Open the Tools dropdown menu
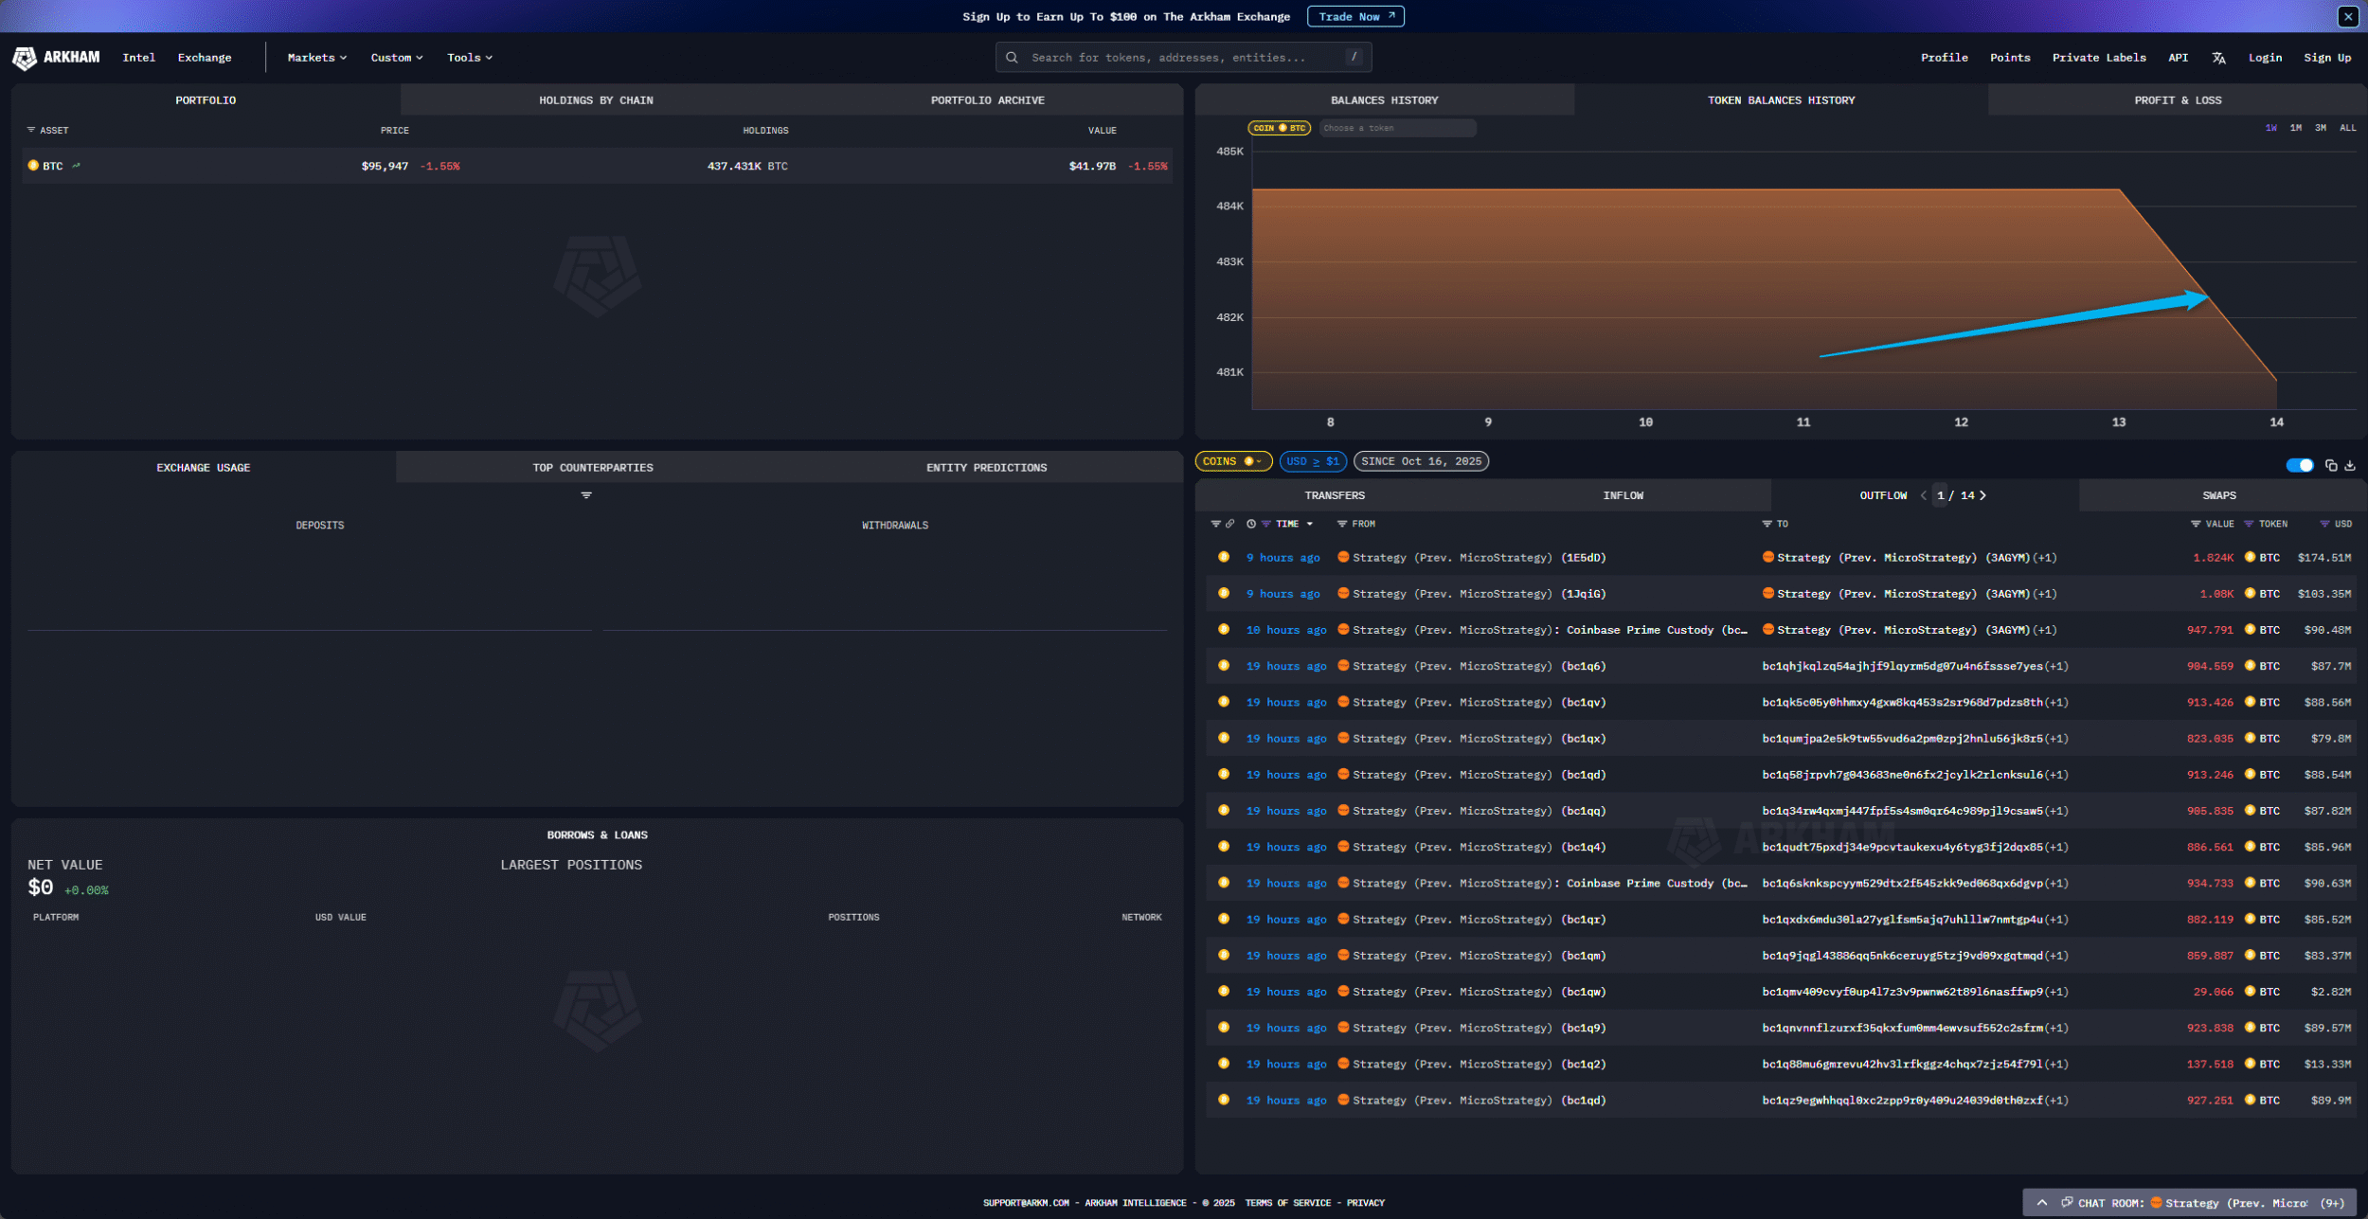 coord(469,58)
